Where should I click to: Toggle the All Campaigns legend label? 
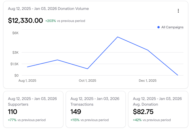[x=172, y=27]
